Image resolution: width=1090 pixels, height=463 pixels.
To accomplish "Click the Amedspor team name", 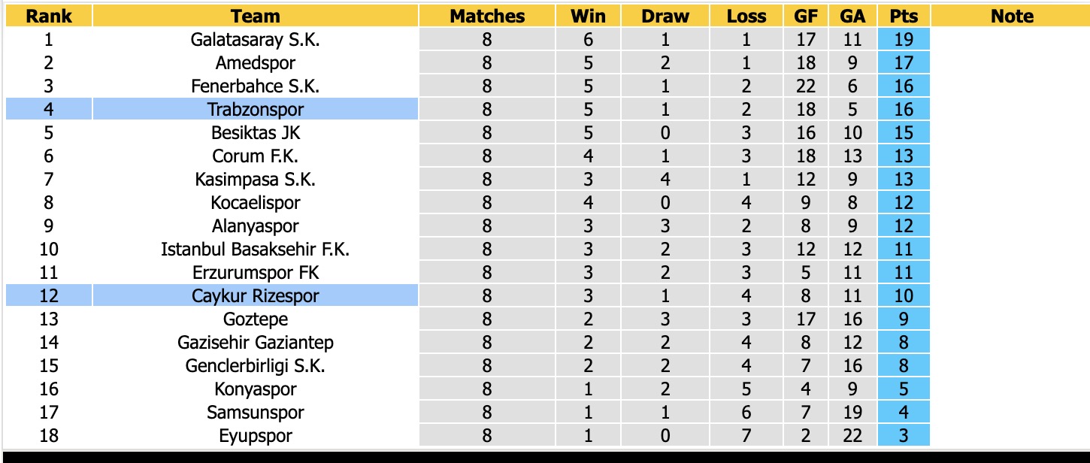I will pos(256,63).
